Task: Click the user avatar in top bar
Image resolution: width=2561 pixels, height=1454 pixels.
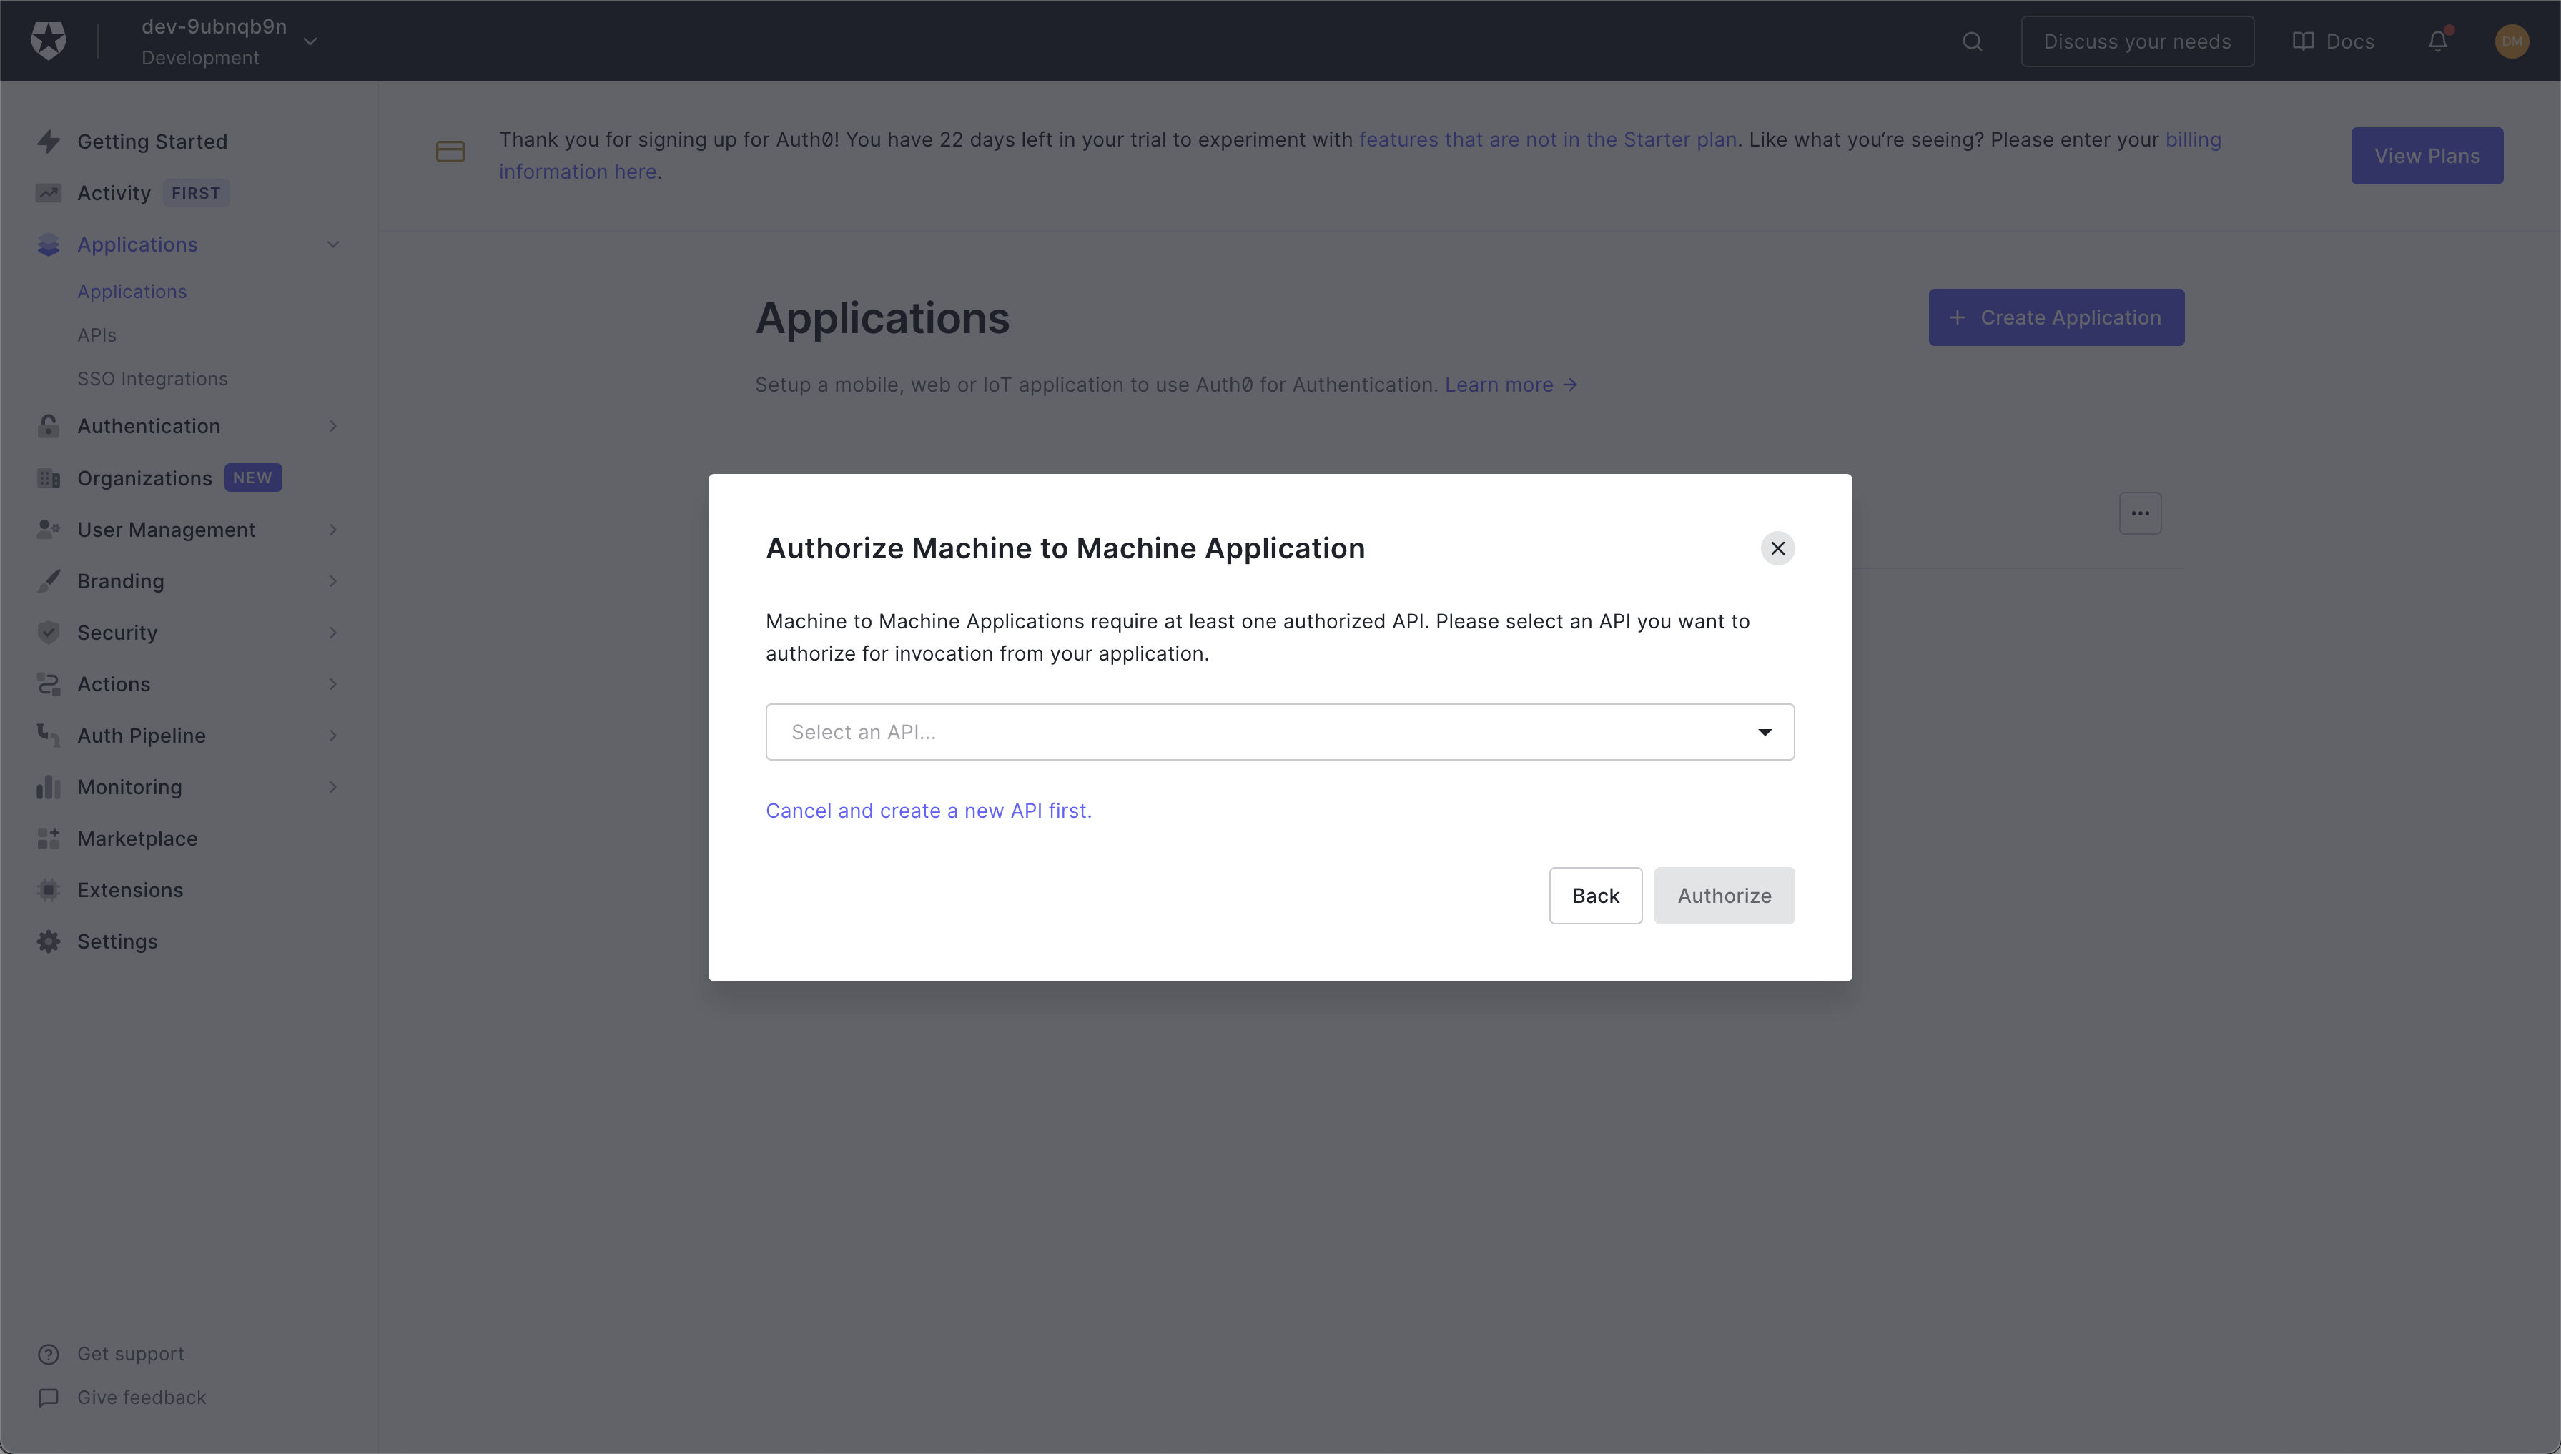Action: [x=2511, y=41]
